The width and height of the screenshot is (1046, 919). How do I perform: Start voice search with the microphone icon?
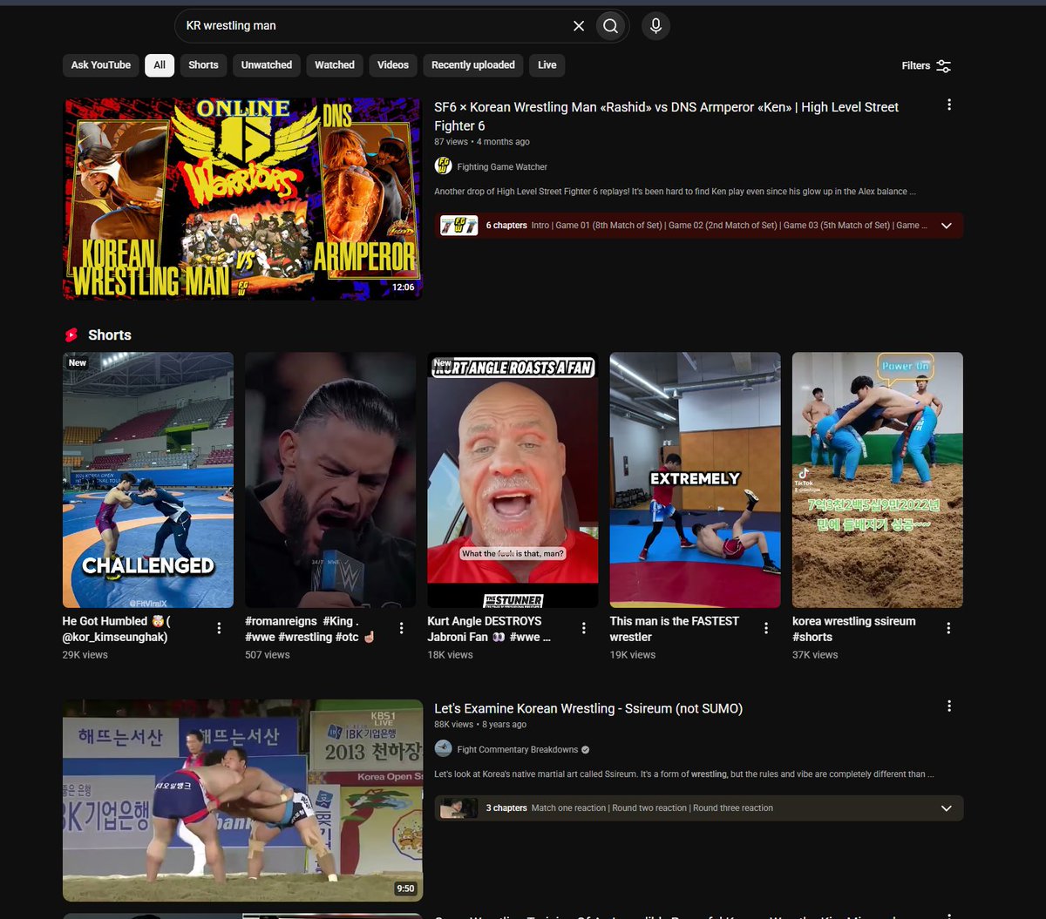[x=655, y=26]
